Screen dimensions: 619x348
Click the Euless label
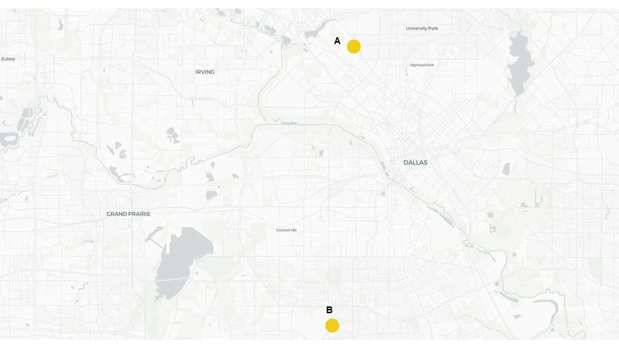tap(8, 59)
